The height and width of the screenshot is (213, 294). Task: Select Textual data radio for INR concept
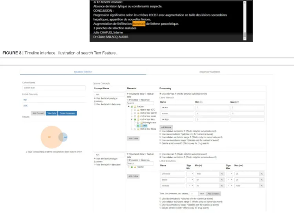coord(145,94)
